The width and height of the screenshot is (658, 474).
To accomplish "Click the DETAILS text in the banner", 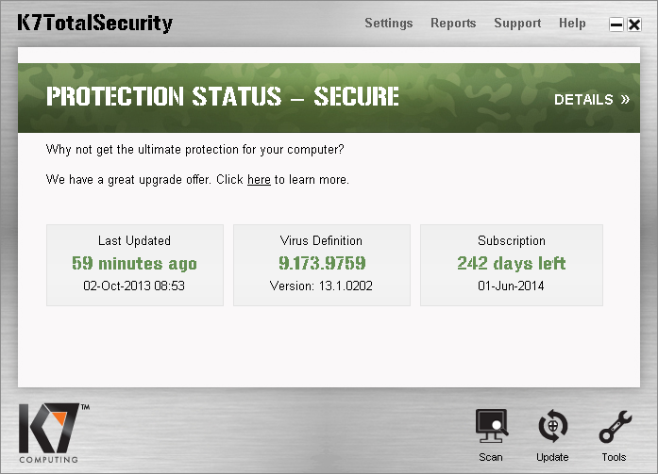I will pos(583,99).
